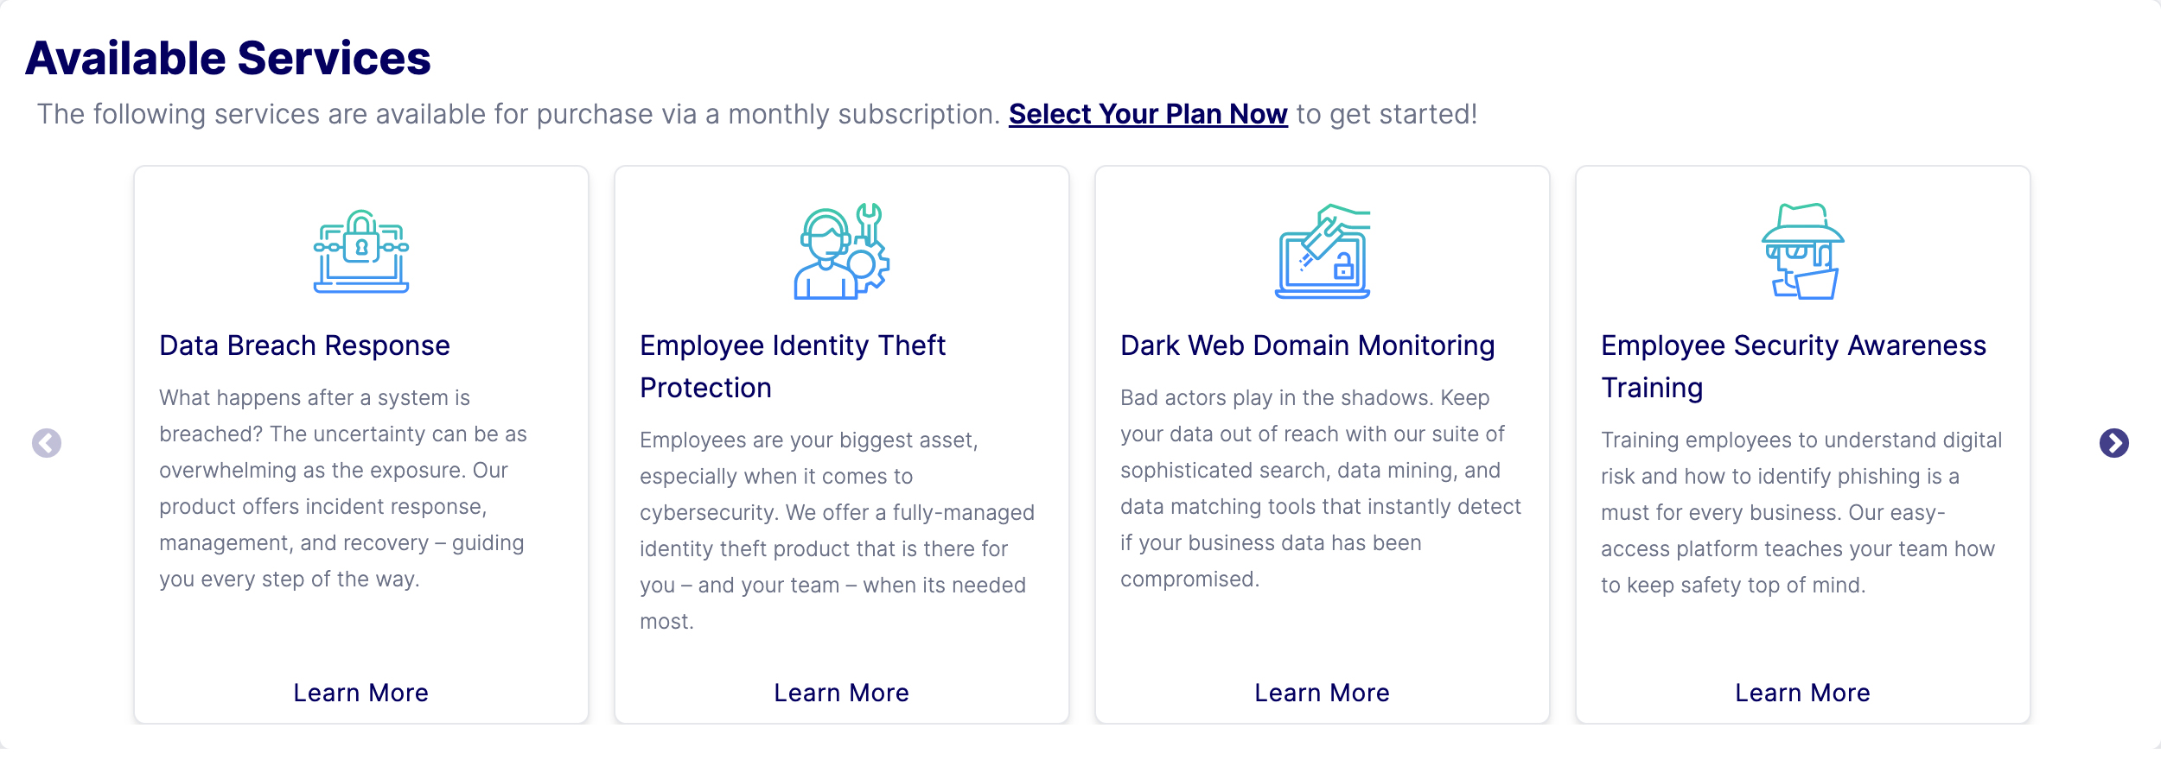This screenshot has width=2161, height=760.
Task: Learn More about Employee Security Awareness Training
Action: pyautogui.click(x=1803, y=693)
